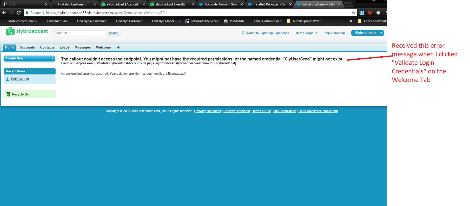Open the Create New dropdown
The width and height of the screenshot is (470, 206).
tap(30, 58)
